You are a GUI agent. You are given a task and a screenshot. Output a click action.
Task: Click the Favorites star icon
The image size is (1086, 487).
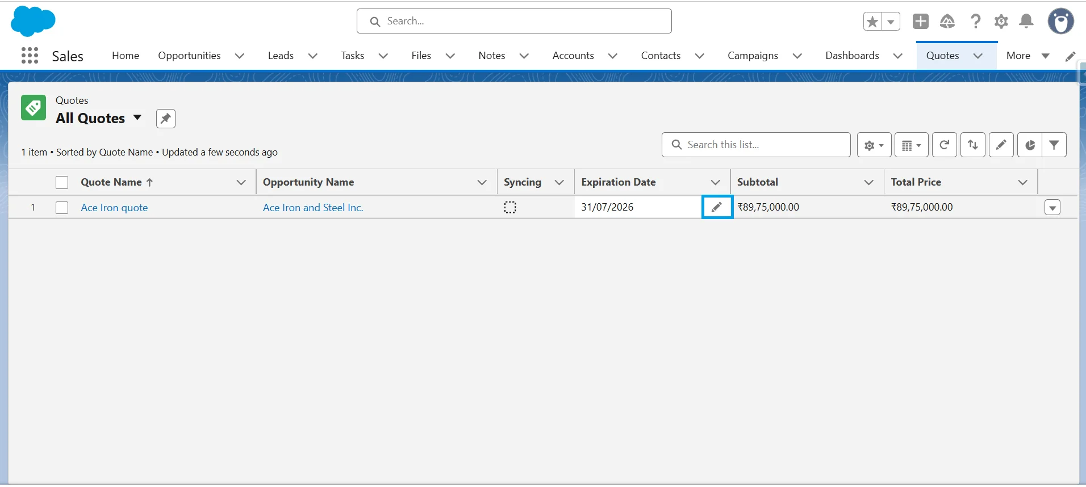click(872, 22)
